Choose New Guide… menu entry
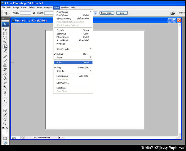Image resolution: width=186 pixels, height=151 pixels. [x=73, y=83]
